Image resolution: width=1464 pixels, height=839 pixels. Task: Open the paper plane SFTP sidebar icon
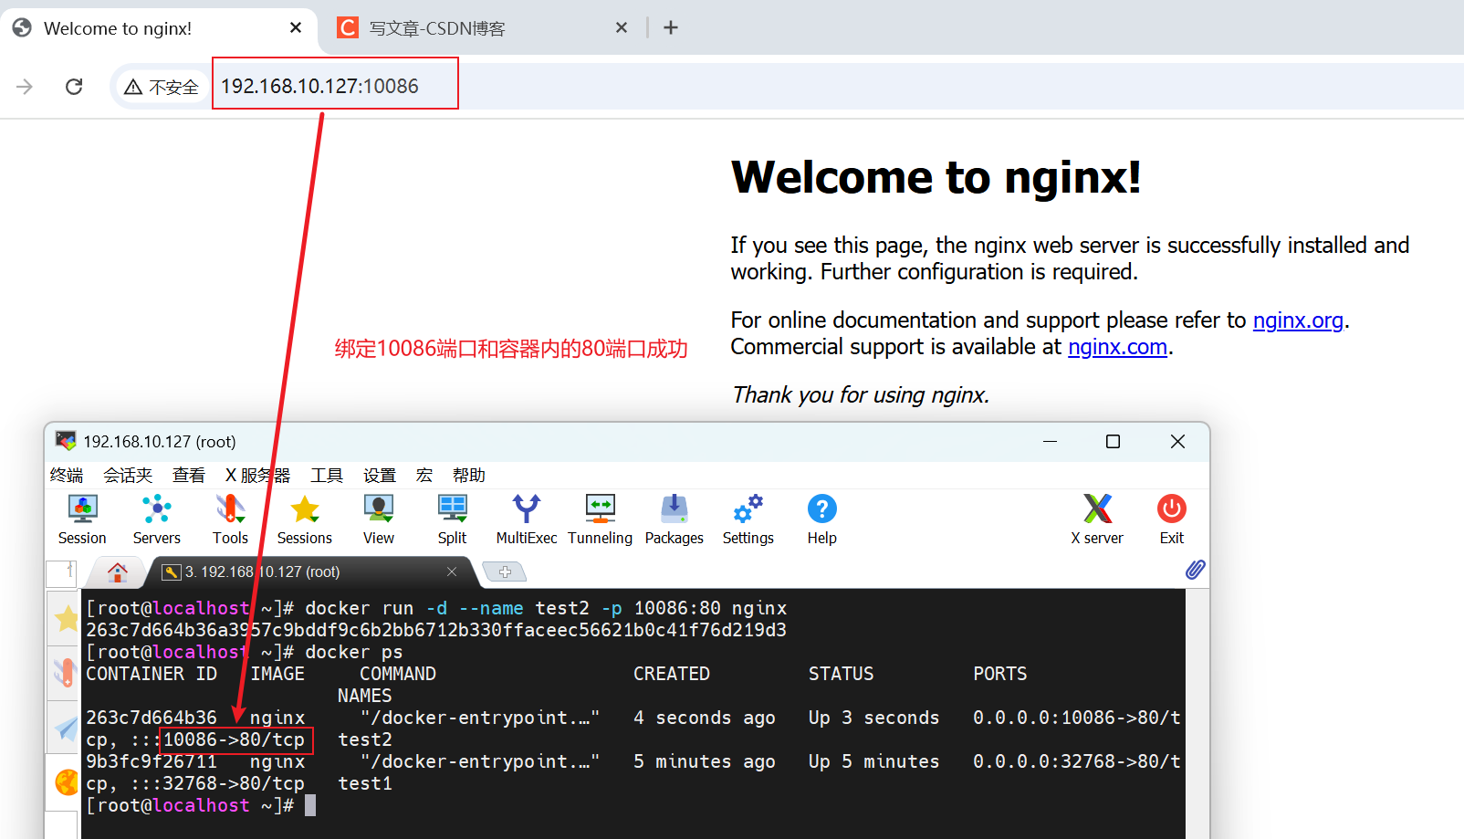coord(67,728)
